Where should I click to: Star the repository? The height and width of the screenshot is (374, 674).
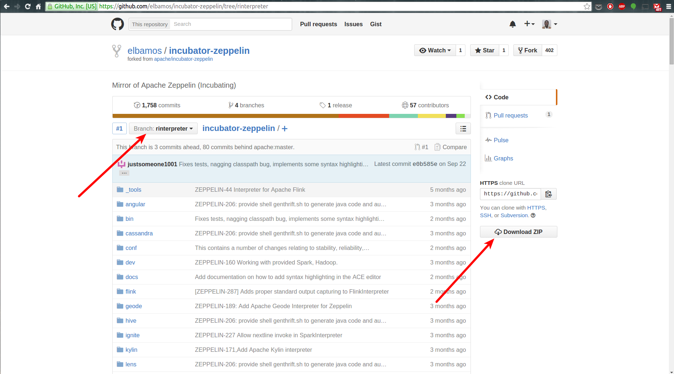click(485, 50)
